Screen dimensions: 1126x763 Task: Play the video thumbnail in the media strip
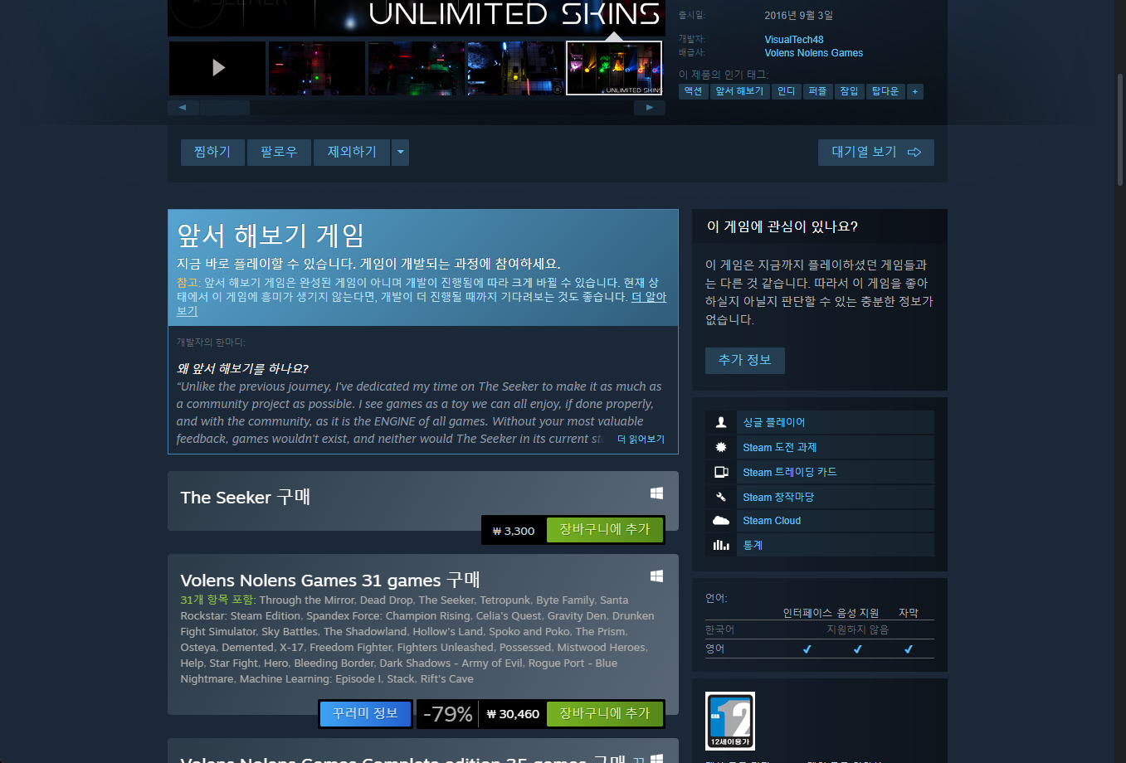pos(217,68)
